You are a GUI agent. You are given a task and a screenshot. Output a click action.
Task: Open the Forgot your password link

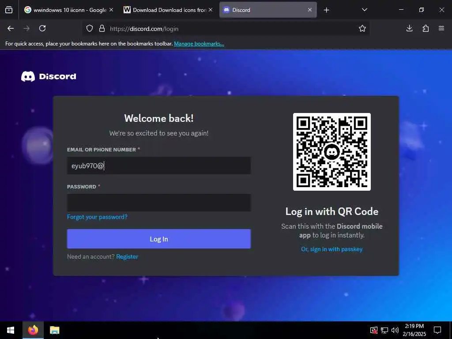click(97, 217)
